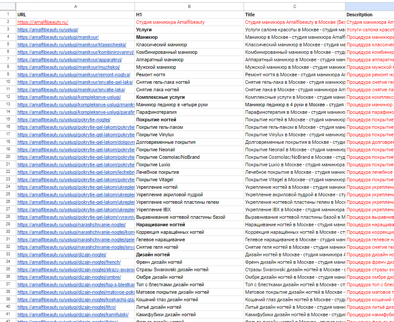Viewport: 394px width, 322px height.
Task: Select Title cell 'Покрытие Neonail в Москве'
Action: pos(294,150)
